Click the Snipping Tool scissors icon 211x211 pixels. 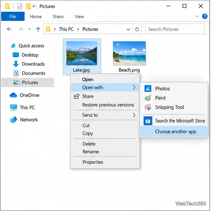[x=148, y=107]
